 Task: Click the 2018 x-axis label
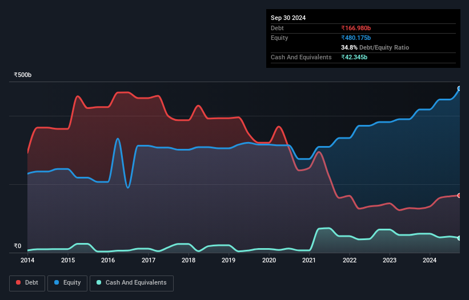point(189,260)
